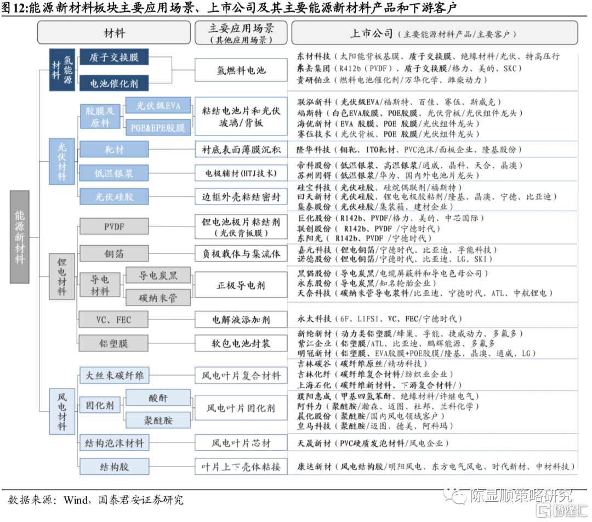Click the 铜箔 material box
This screenshot has width=592, height=522.
point(114,253)
